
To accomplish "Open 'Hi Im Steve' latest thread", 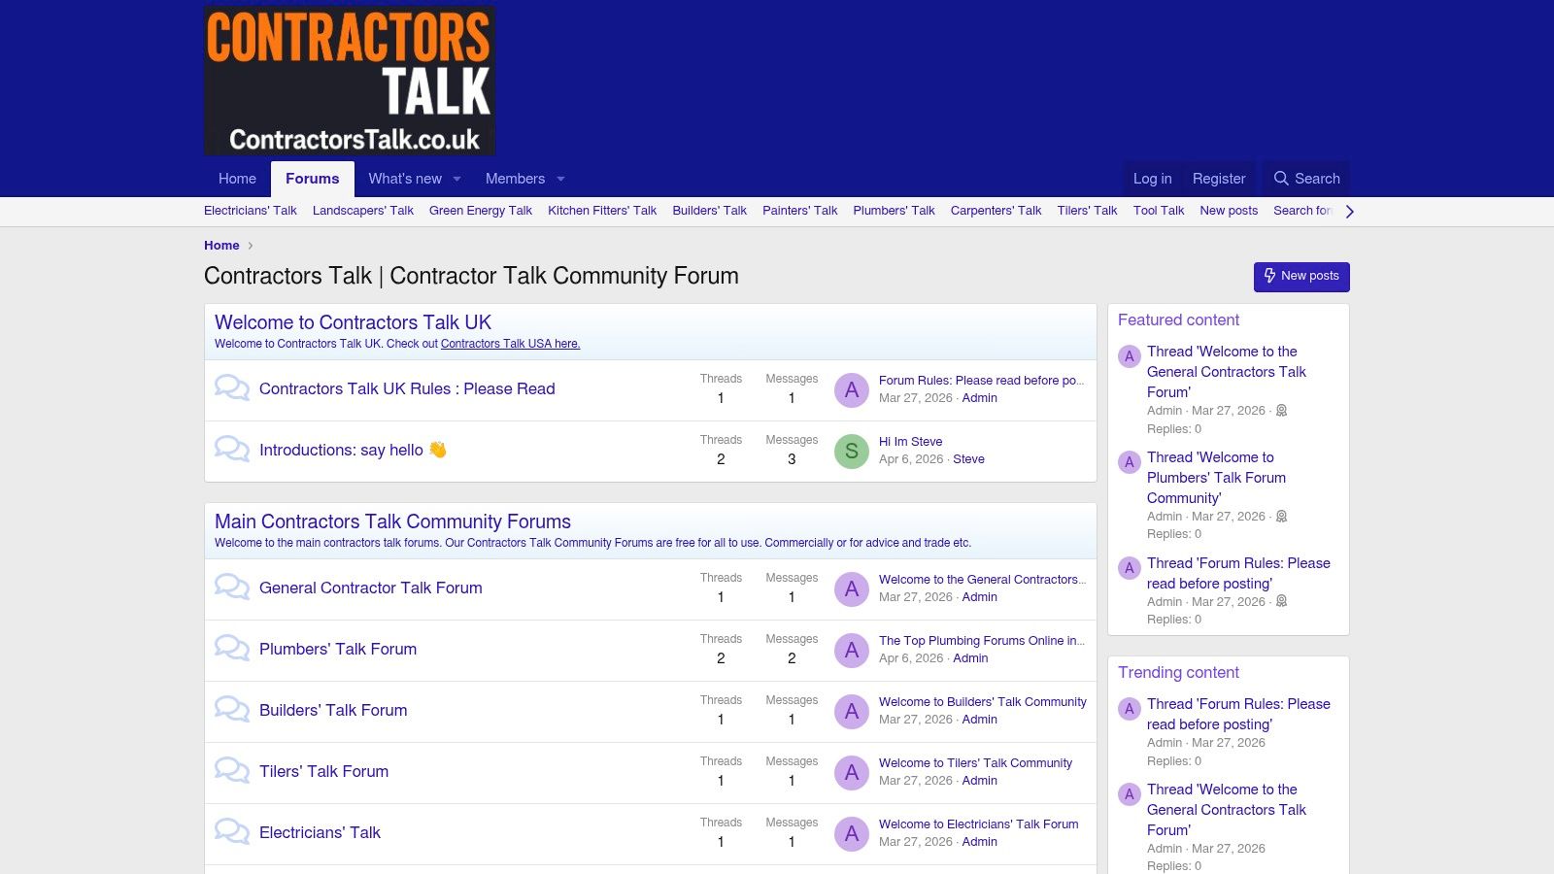I will click(910, 442).
